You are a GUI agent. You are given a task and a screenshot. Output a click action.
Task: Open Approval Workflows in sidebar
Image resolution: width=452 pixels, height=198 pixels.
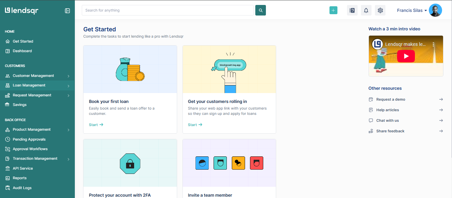30,148
